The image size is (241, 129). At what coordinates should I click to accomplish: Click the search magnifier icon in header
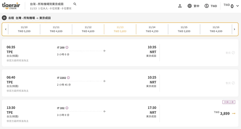click(x=75, y=4)
